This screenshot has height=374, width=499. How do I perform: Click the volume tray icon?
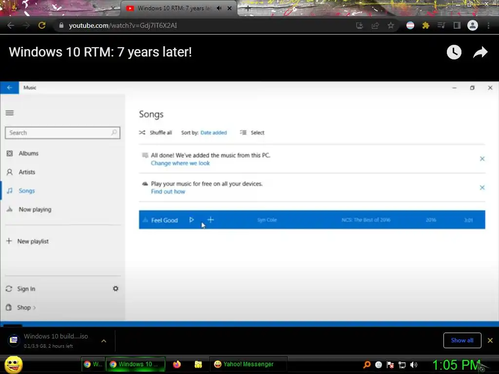(414, 365)
